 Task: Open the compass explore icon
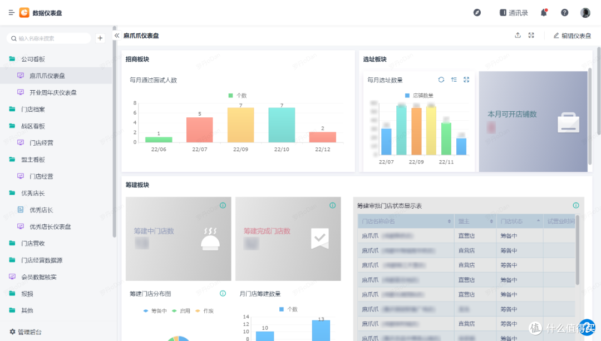[x=477, y=13]
